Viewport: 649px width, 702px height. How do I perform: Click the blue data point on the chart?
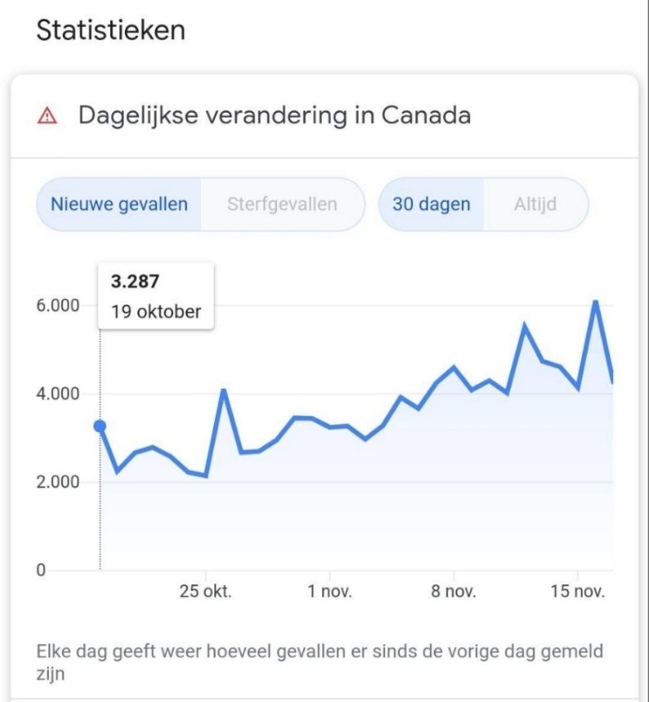pos(101,426)
